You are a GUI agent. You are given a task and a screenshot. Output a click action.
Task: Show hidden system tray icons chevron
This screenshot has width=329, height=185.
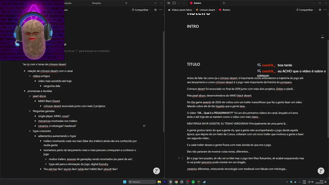pos(287,182)
